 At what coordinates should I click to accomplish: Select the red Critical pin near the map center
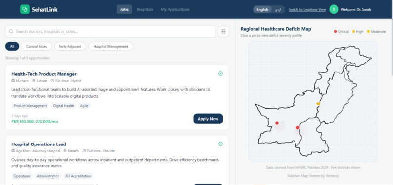298,128
